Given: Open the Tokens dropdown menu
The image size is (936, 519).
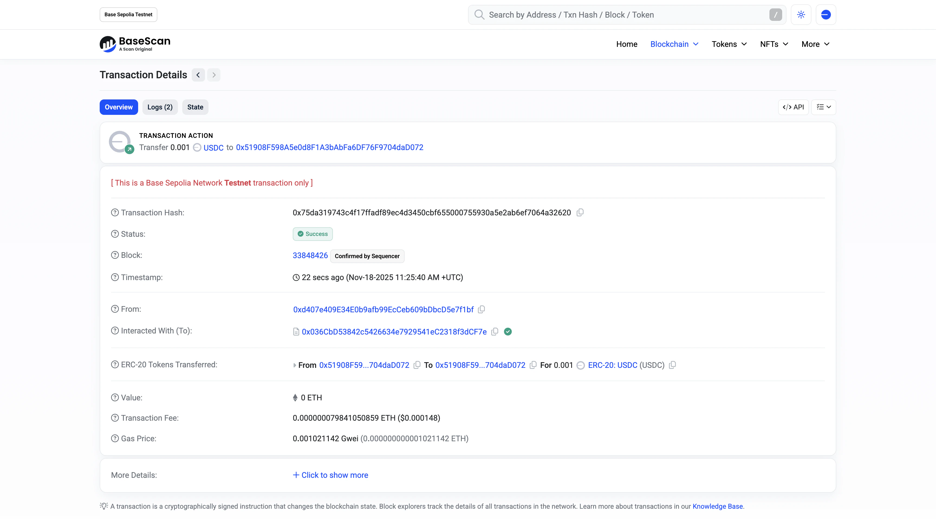Looking at the screenshot, I should [729, 44].
